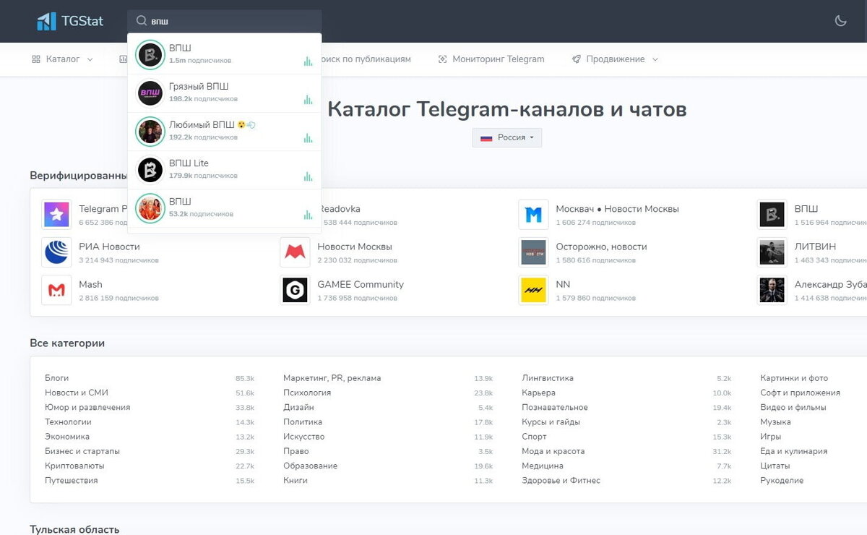867x535 pixels.
Task: Click stats icon for ВПШ Lite
Action: pos(309,176)
